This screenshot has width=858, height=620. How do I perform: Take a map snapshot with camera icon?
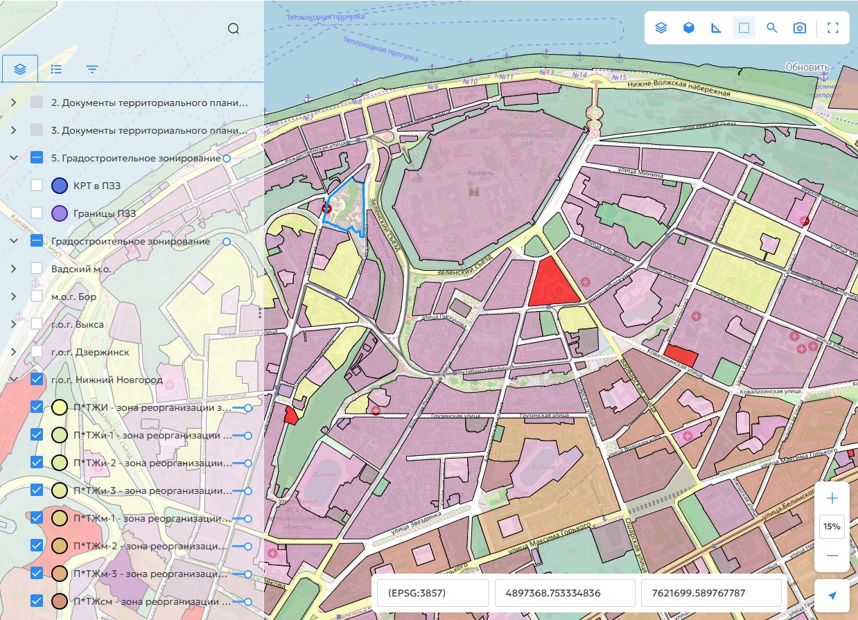[x=800, y=28]
